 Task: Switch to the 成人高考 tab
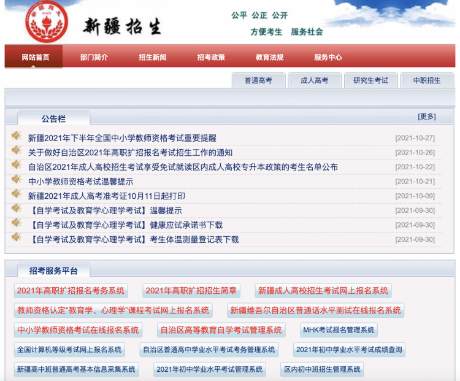tap(315, 80)
